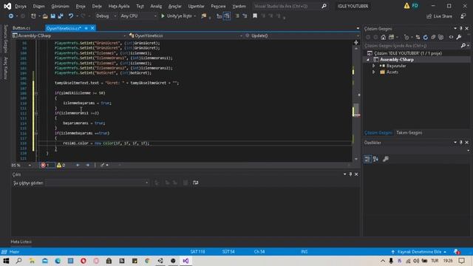
Task: Click the warning notification icon in title bar
Action: (x=406, y=6)
